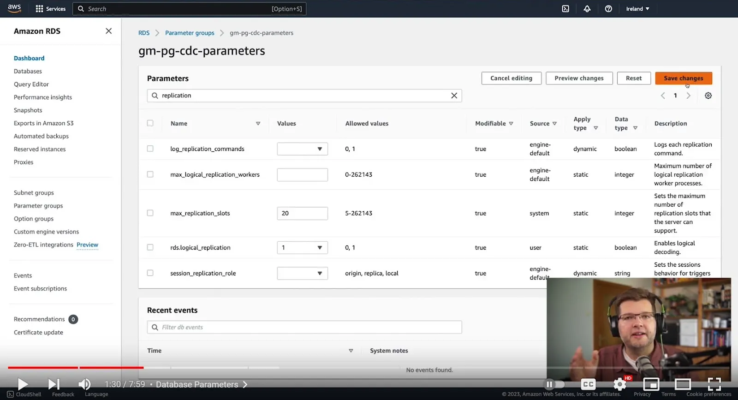
Task: Open table preferences gear icon
Action: pos(708,96)
